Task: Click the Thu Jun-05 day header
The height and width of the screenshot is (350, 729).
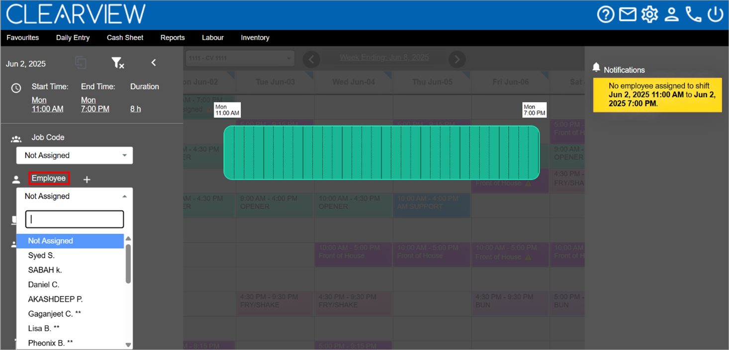Action: (432, 82)
